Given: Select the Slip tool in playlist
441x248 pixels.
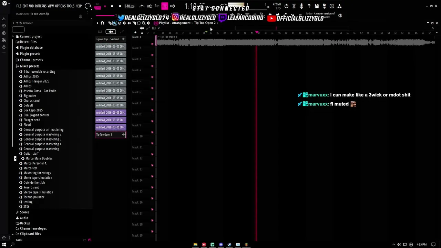Looking at the screenshot, I should (x=129, y=23).
